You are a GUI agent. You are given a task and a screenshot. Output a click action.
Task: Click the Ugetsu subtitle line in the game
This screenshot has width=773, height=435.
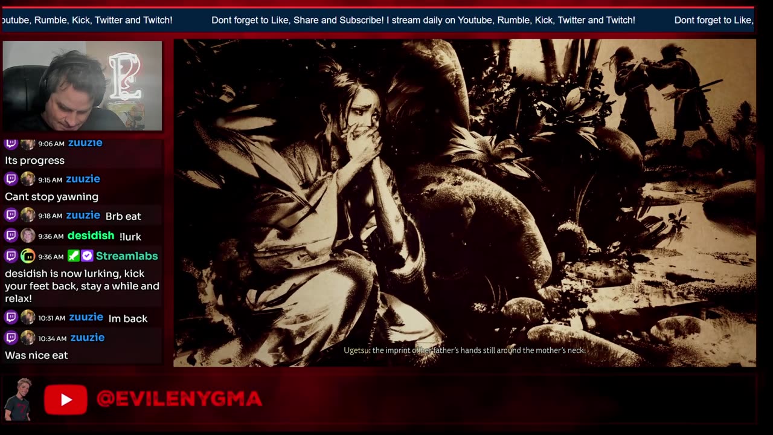pos(464,350)
